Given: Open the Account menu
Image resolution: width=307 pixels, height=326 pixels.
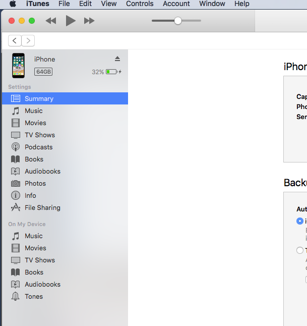Looking at the screenshot, I should (x=176, y=4).
